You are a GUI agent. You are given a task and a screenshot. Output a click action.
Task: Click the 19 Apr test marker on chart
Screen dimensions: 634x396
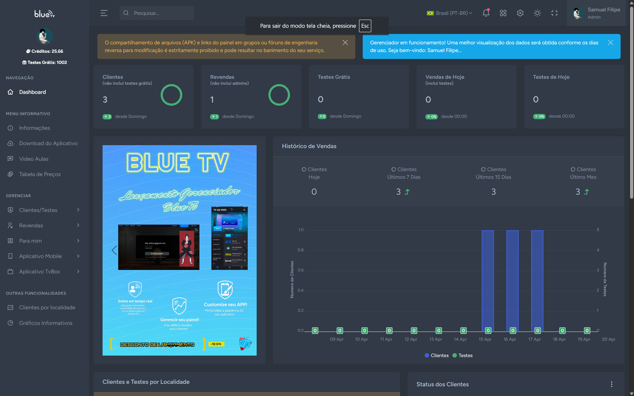coord(587,331)
